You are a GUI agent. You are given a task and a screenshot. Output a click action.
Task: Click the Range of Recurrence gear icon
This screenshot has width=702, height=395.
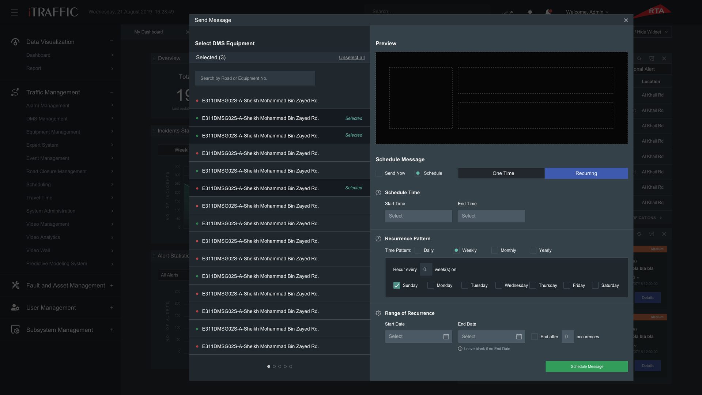point(378,313)
